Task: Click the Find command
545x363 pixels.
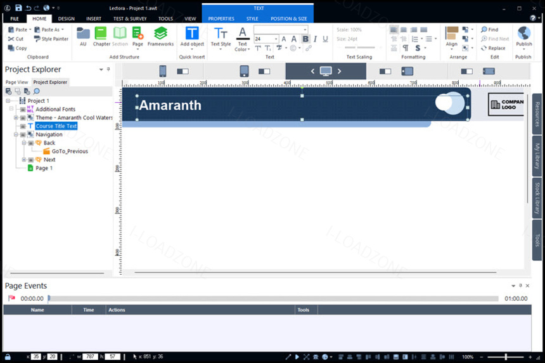Action: pyautogui.click(x=489, y=30)
